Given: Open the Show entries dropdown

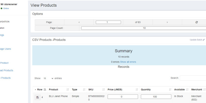Looking at the screenshot, I should click(48, 78).
